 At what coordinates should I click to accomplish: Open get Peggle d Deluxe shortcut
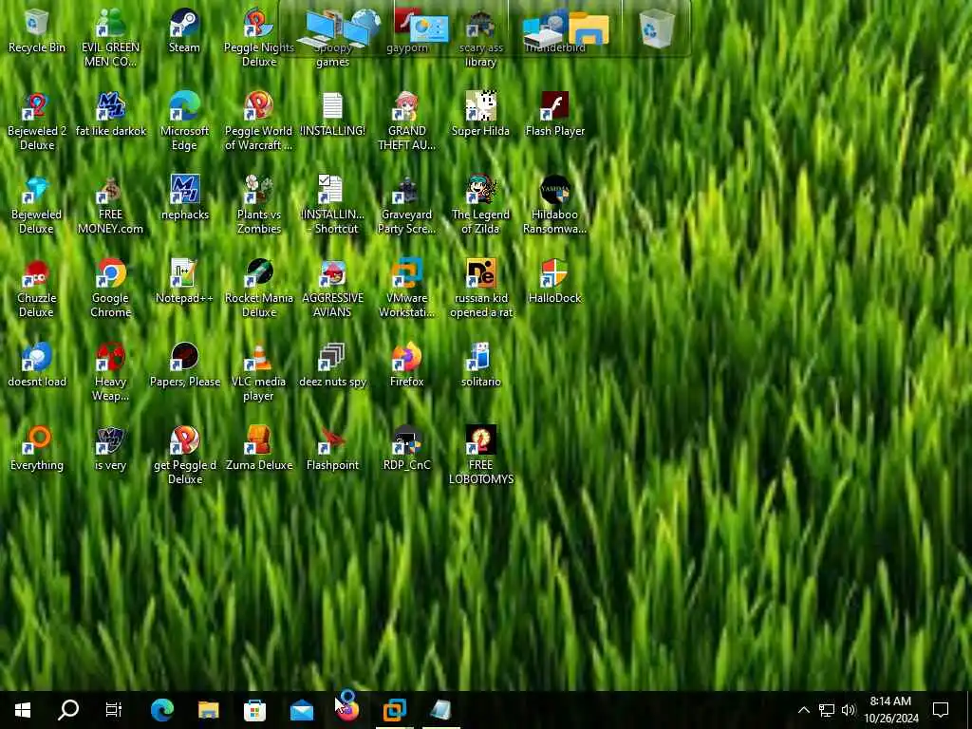tap(184, 456)
